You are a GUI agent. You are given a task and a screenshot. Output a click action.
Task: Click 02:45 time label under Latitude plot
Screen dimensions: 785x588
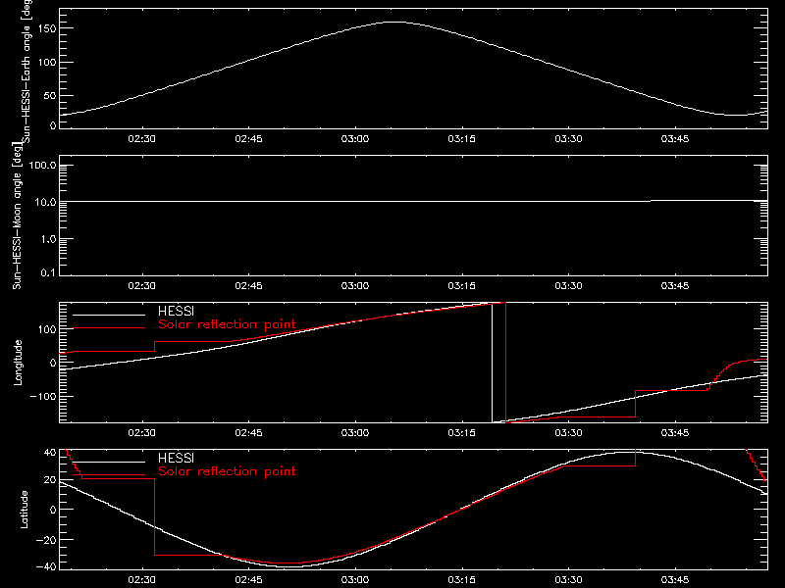[248, 579]
